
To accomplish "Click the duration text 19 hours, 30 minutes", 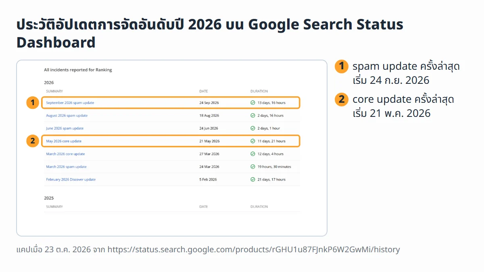I will click(x=274, y=167).
